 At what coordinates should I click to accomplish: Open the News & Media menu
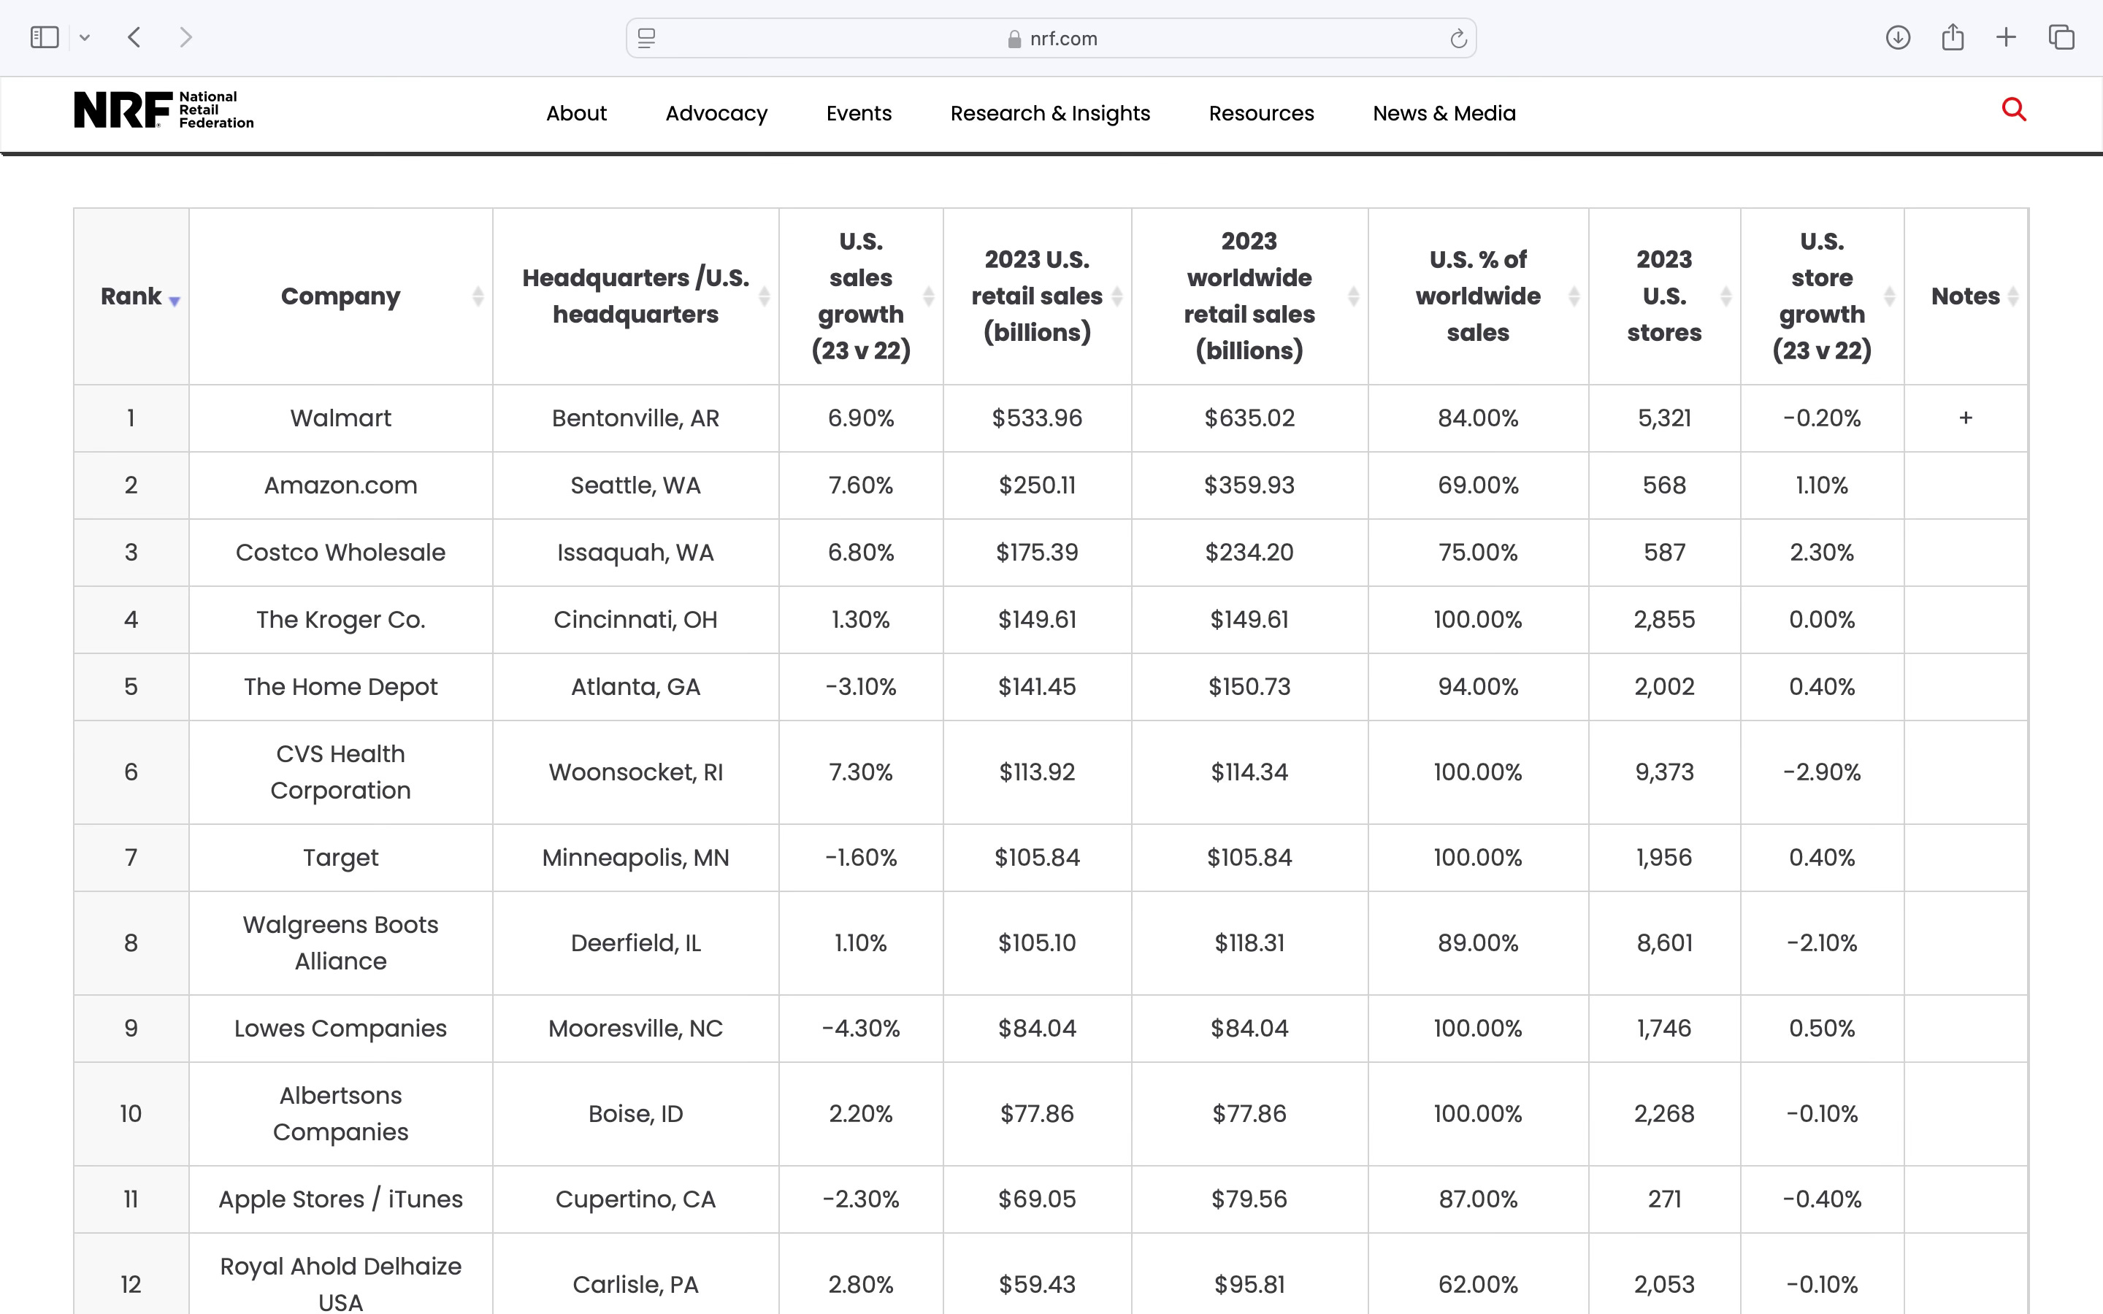[x=1444, y=113]
